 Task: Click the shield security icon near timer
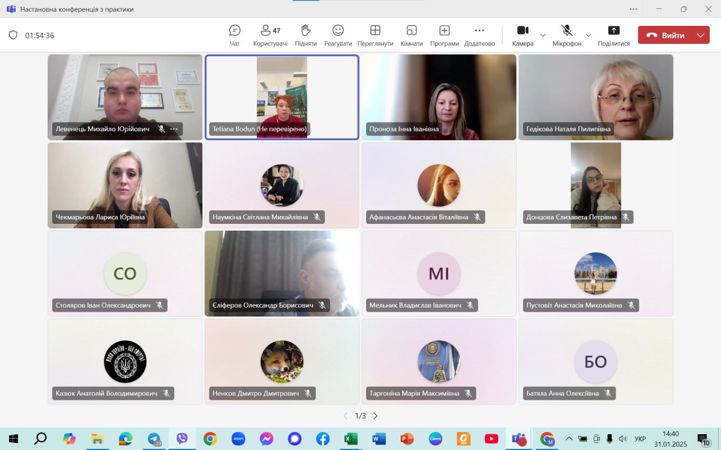pyautogui.click(x=13, y=35)
